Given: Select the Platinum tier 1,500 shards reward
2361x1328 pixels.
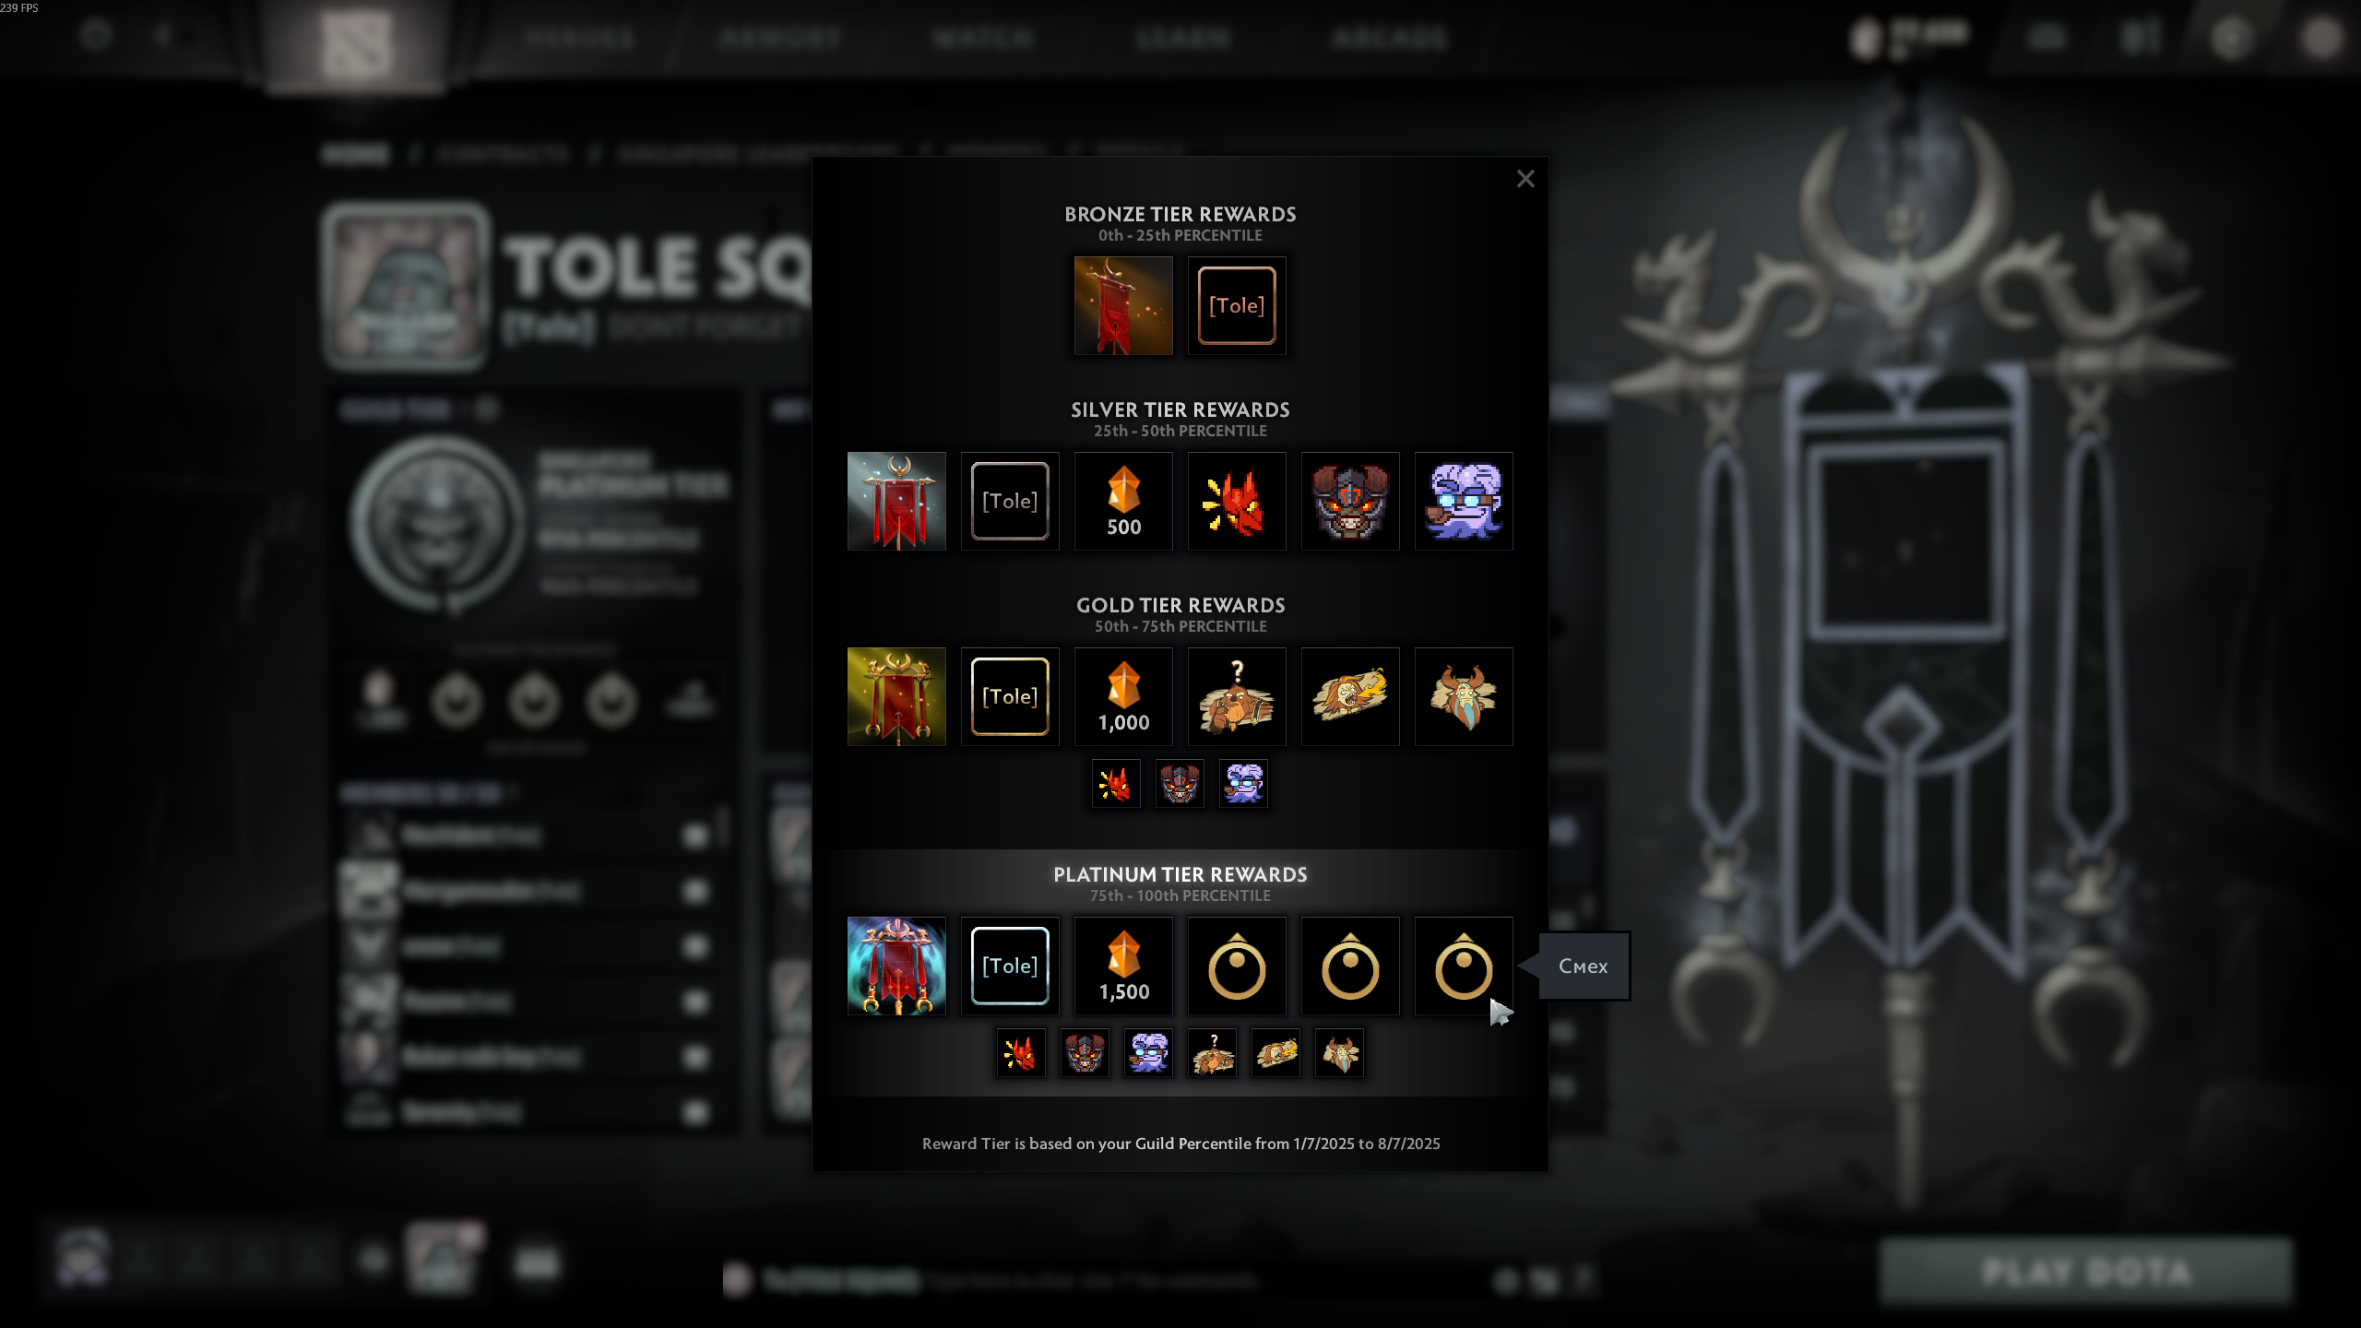Looking at the screenshot, I should [x=1123, y=966].
